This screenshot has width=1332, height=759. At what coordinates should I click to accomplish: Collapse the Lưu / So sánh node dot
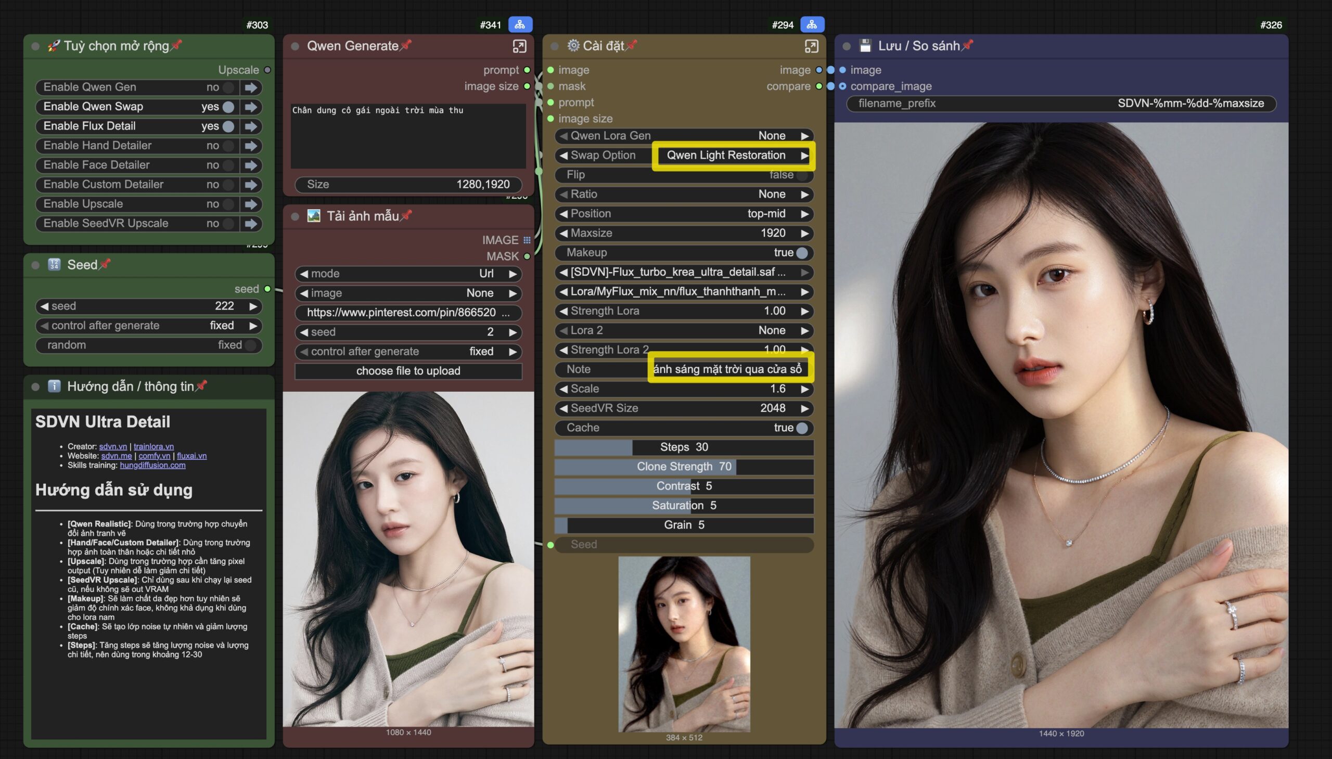847,46
